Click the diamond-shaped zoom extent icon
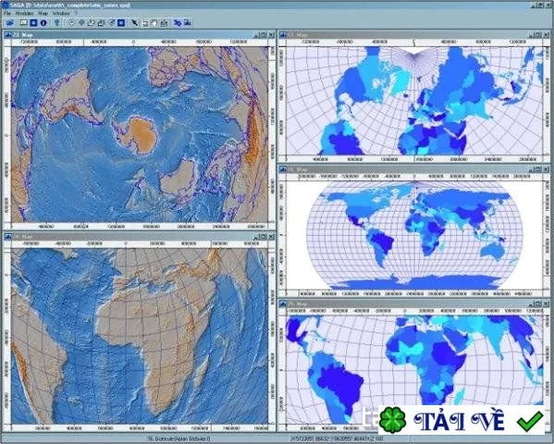This screenshot has height=444, width=554. 81,23
